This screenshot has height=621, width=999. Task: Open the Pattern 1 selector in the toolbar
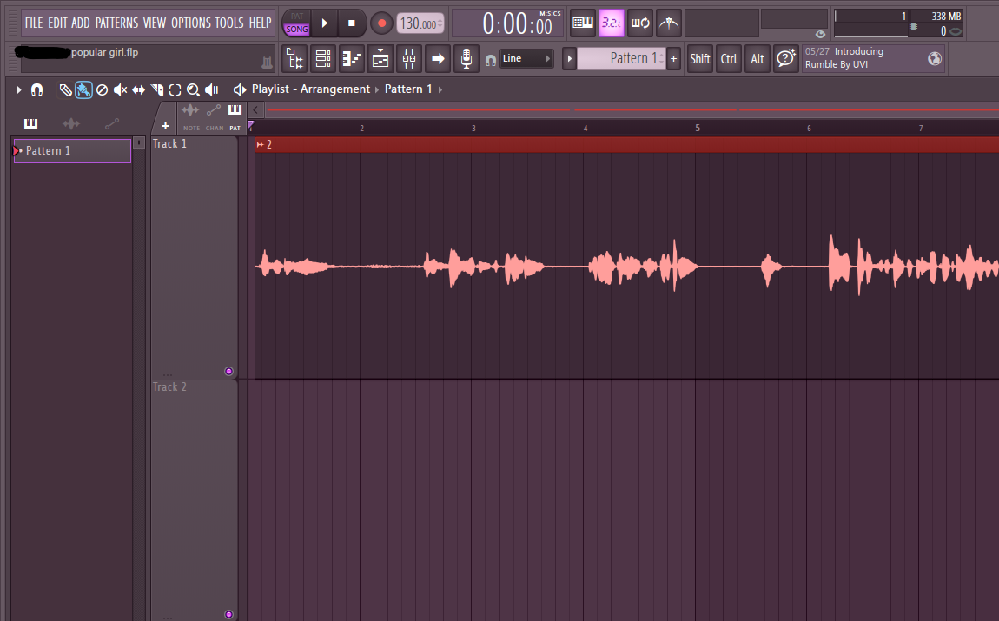(x=621, y=58)
